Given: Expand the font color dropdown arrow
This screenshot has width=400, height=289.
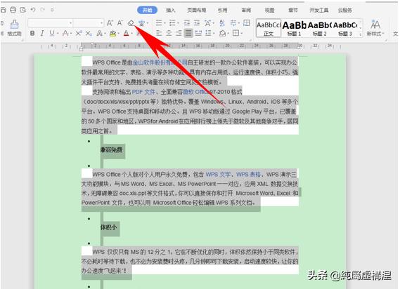Looking at the screenshot, I should [132, 34].
